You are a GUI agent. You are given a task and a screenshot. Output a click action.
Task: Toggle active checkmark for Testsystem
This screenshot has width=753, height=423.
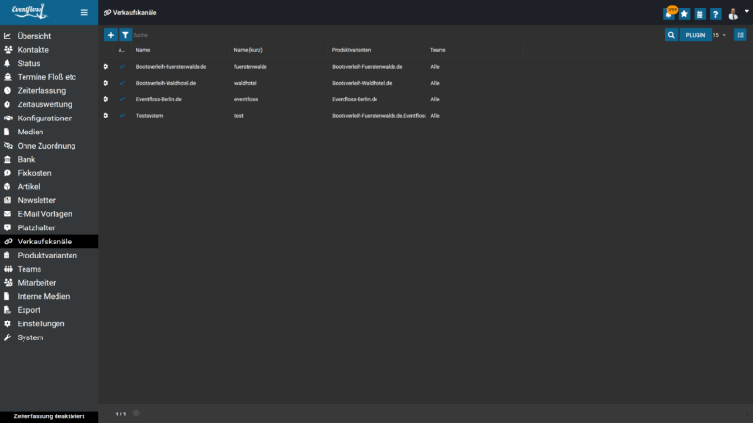pyautogui.click(x=122, y=115)
